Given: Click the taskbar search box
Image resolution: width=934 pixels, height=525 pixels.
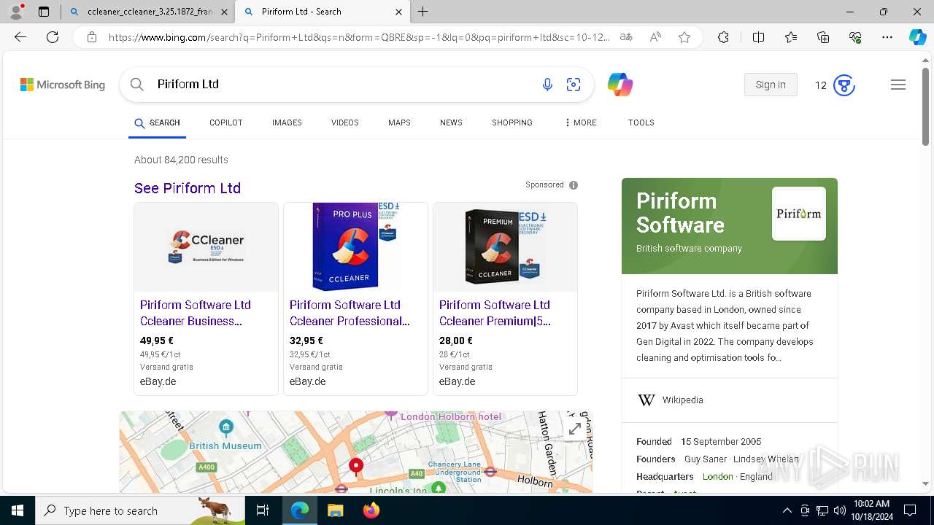Looking at the screenshot, I should tap(140, 510).
